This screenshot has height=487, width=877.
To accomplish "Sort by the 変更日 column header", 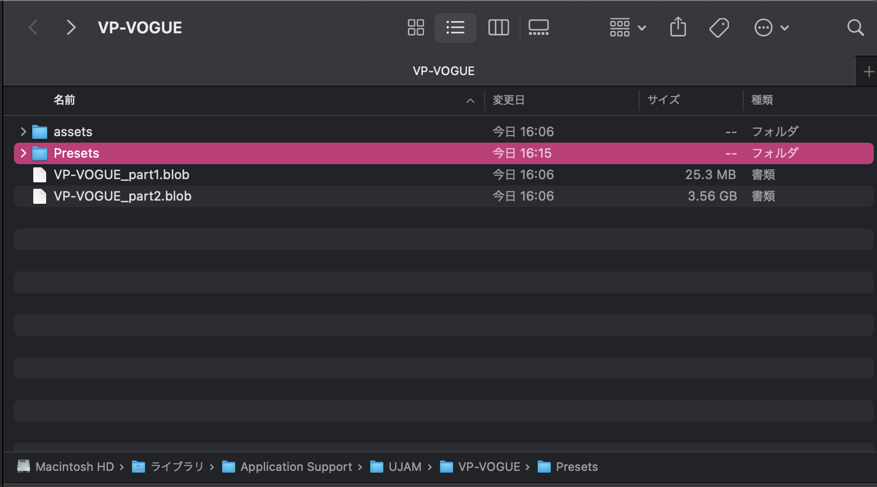I will 508,100.
